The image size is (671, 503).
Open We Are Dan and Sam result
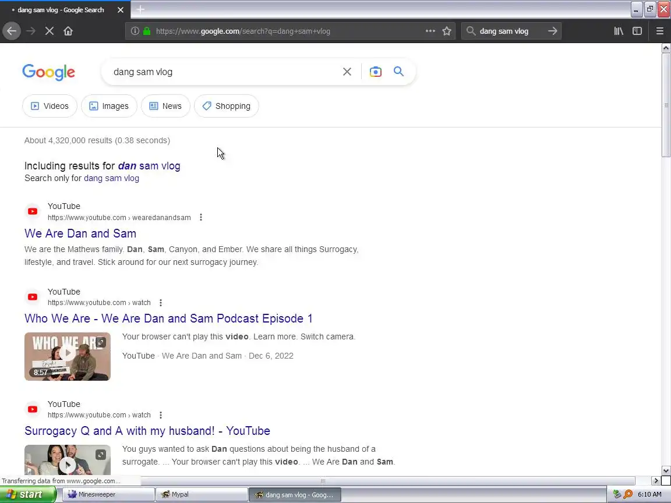80,233
